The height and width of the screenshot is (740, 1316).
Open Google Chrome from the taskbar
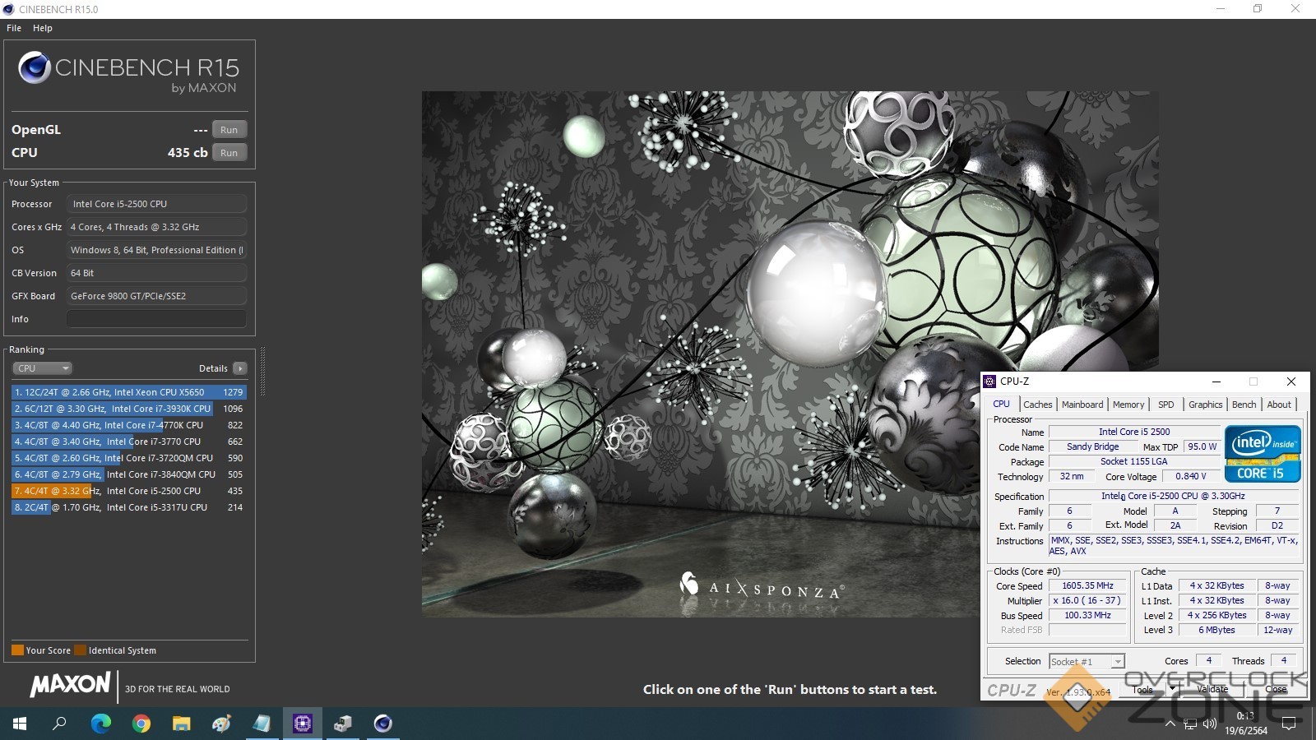click(141, 724)
